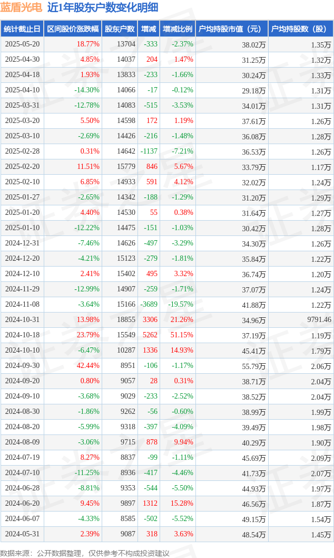The image size is (334, 558).
Task: Click the 户均持股数（股） header
Action: pyautogui.click(x=301, y=29)
